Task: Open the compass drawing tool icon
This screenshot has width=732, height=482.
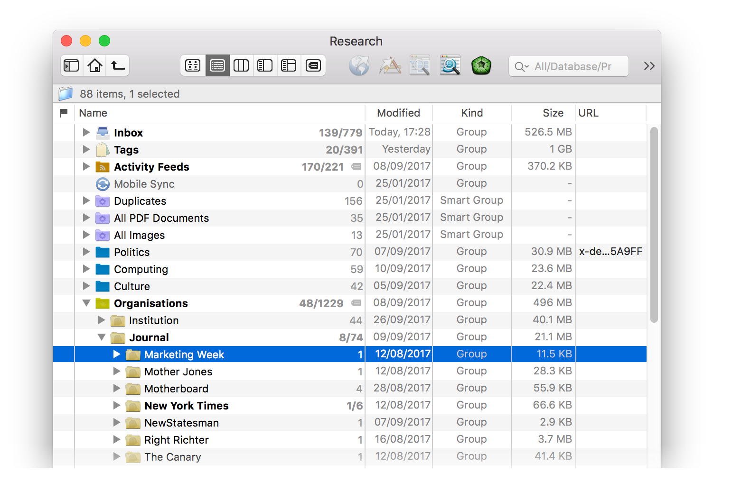Action: tap(390, 65)
